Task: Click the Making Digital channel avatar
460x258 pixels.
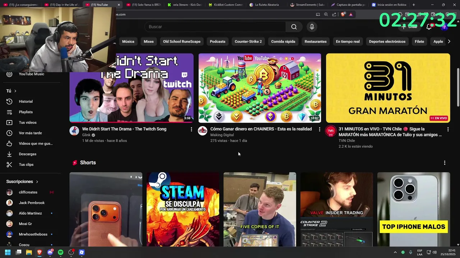Action: [203, 131]
